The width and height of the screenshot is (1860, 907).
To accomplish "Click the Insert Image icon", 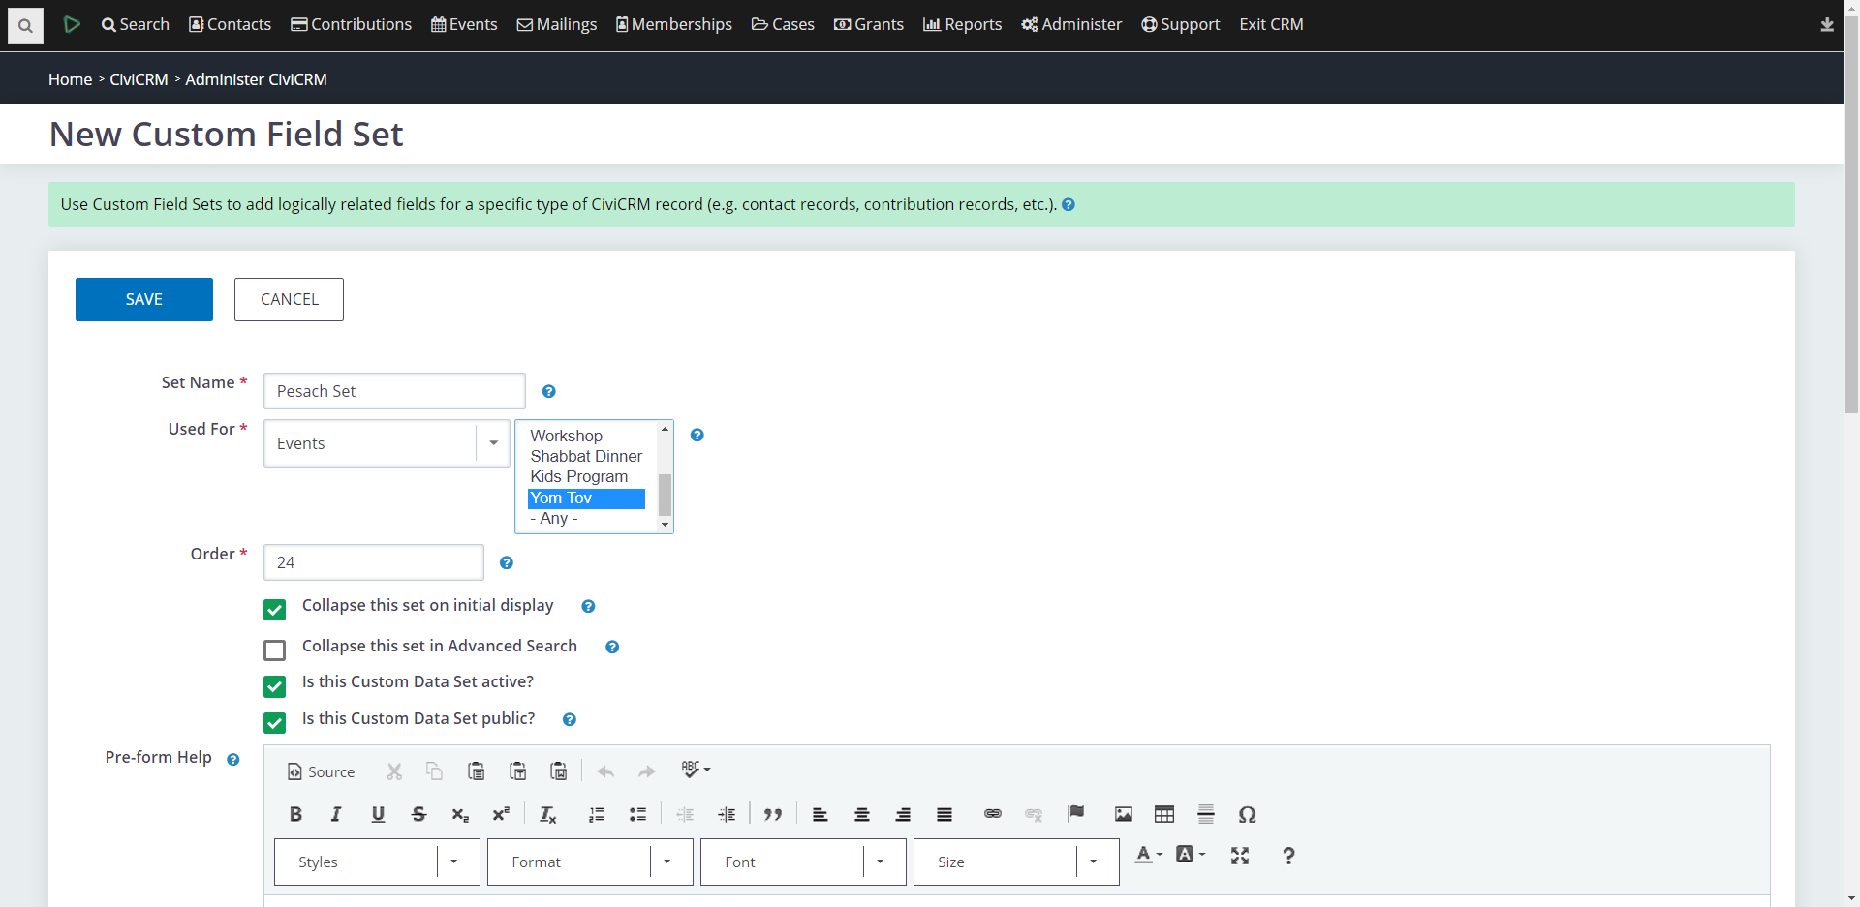I will (x=1123, y=814).
